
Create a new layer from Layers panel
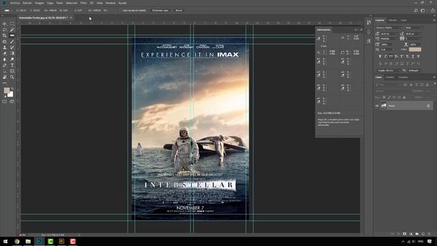(x=423, y=234)
